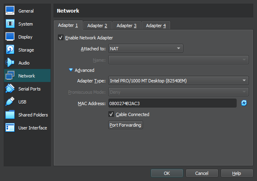
Task: Open the Audio speaker icon
Action: point(10,63)
